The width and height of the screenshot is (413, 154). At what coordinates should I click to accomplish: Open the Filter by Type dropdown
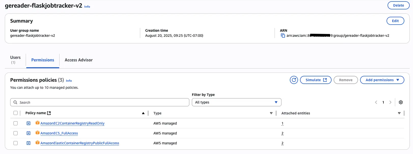coord(236,102)
